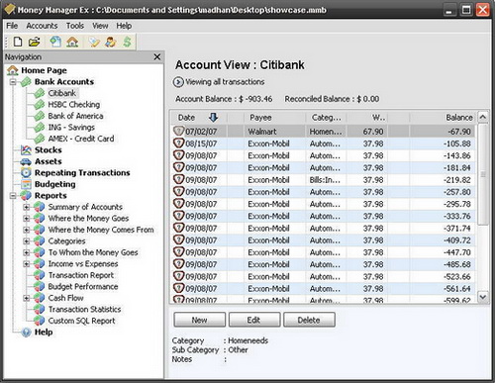This screenshot has height=383, width=495.
Task: Expand the Summary of Accounts report
Action: [x=27, y=207]
